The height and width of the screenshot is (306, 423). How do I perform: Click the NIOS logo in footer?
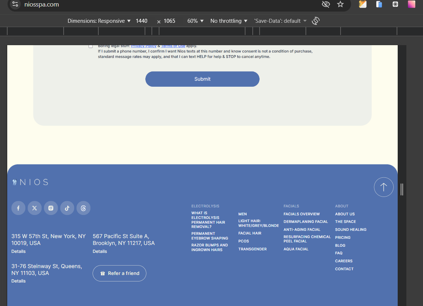click(x=30, y=182)
